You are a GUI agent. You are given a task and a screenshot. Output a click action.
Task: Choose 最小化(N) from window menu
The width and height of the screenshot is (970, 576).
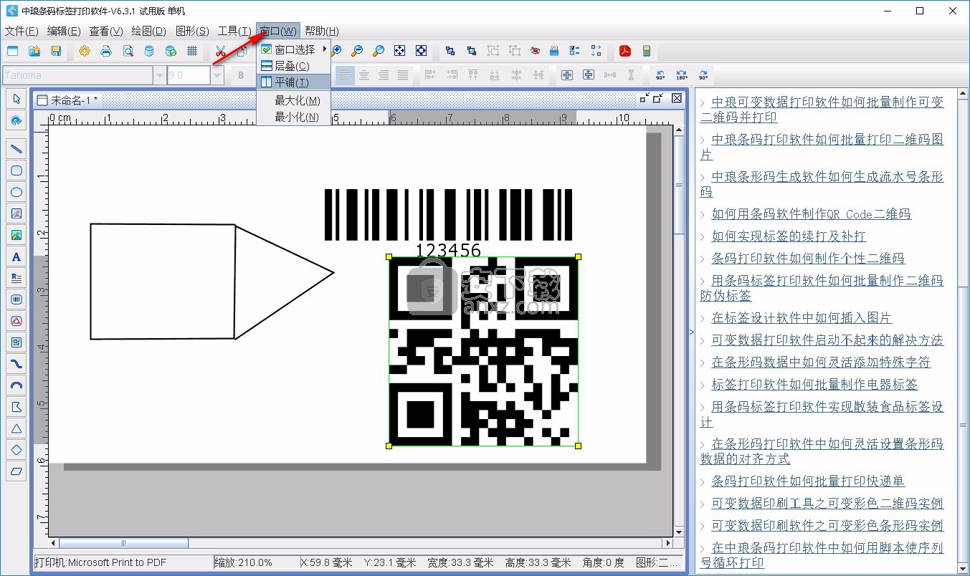(293, 117)
